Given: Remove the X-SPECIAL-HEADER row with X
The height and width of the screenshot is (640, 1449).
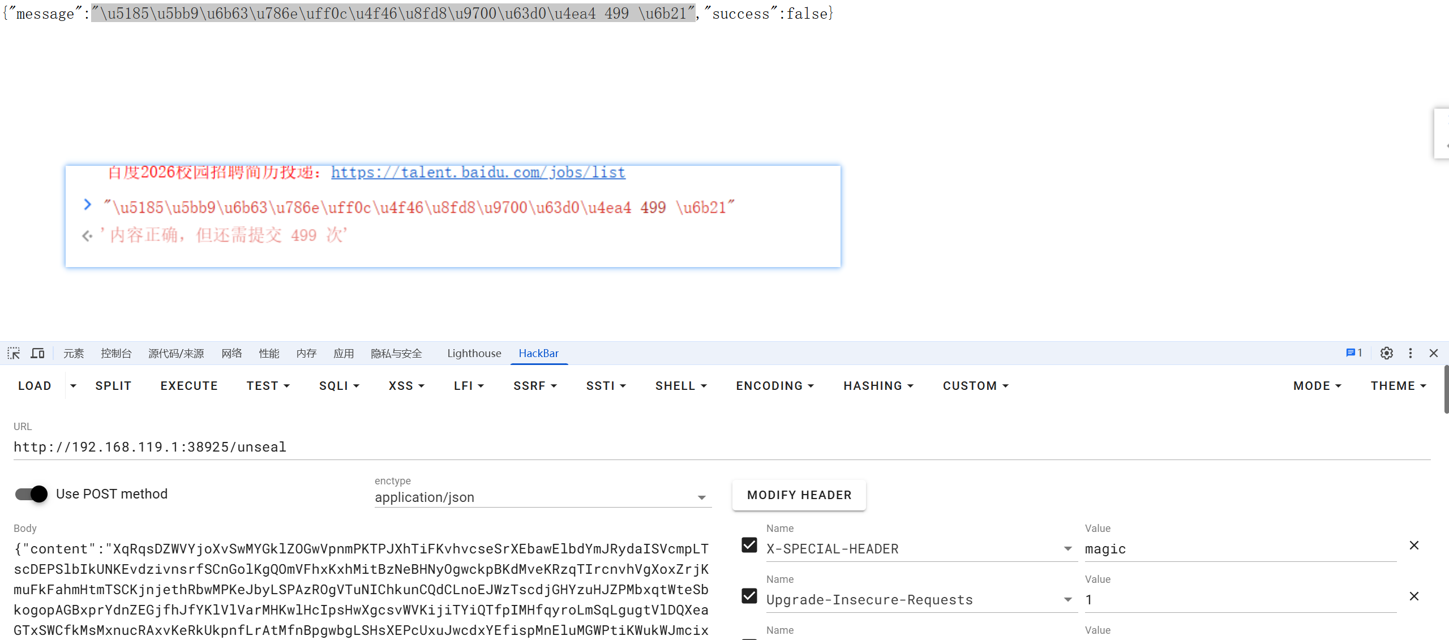Looking at the screenshot, I should [1414, 545].
